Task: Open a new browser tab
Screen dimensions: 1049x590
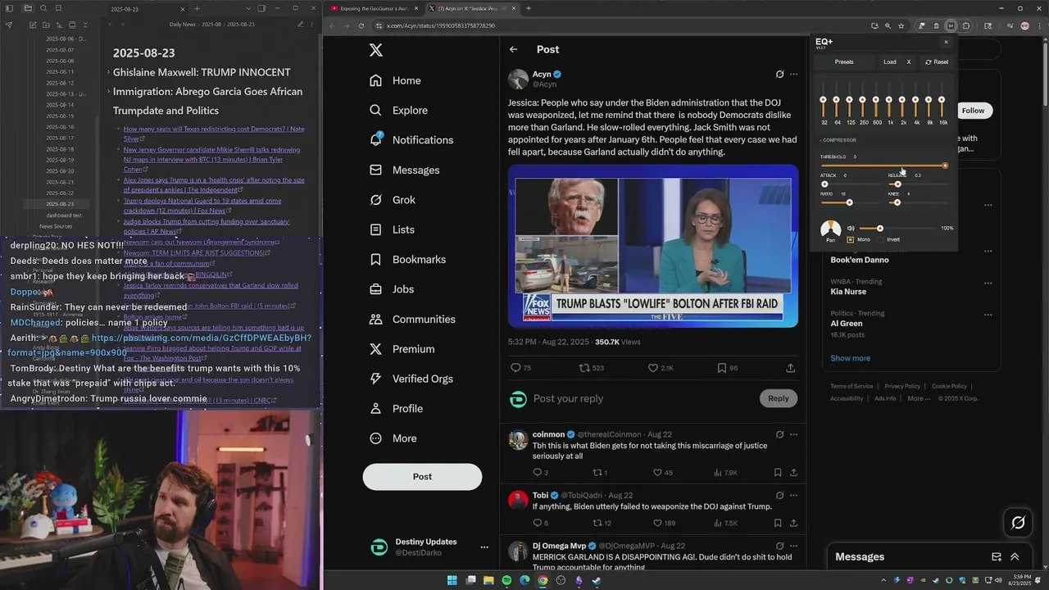Action: point(529,8)
